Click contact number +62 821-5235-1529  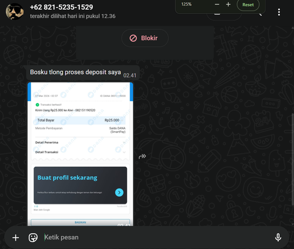(x=62, y=7)
